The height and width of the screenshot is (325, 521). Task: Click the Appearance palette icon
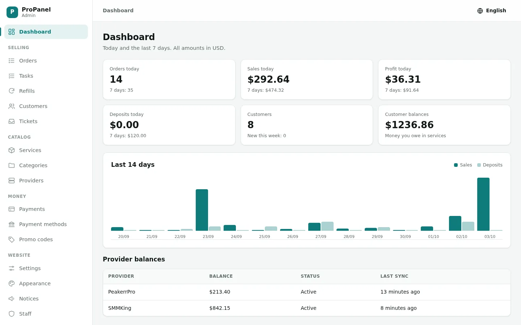[12, 283]
